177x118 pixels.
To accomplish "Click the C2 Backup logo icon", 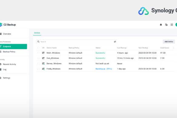I will pyautogui.click(x=1, y=25).
